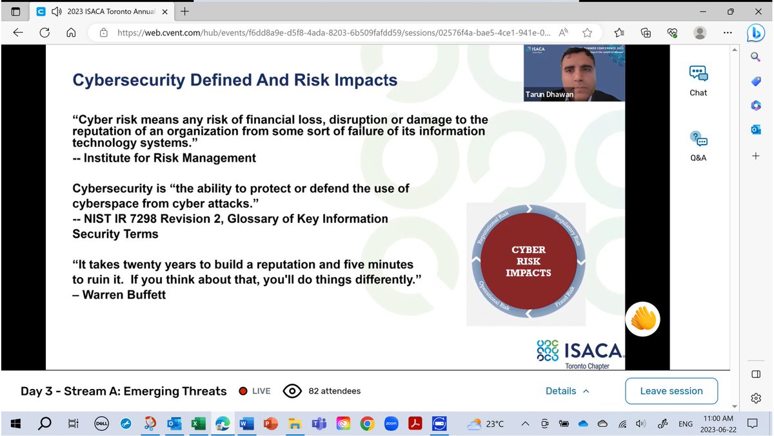This screenshot has height=436, width=774.
Task: Open Edge sidebar search
Action: (756, 57)
